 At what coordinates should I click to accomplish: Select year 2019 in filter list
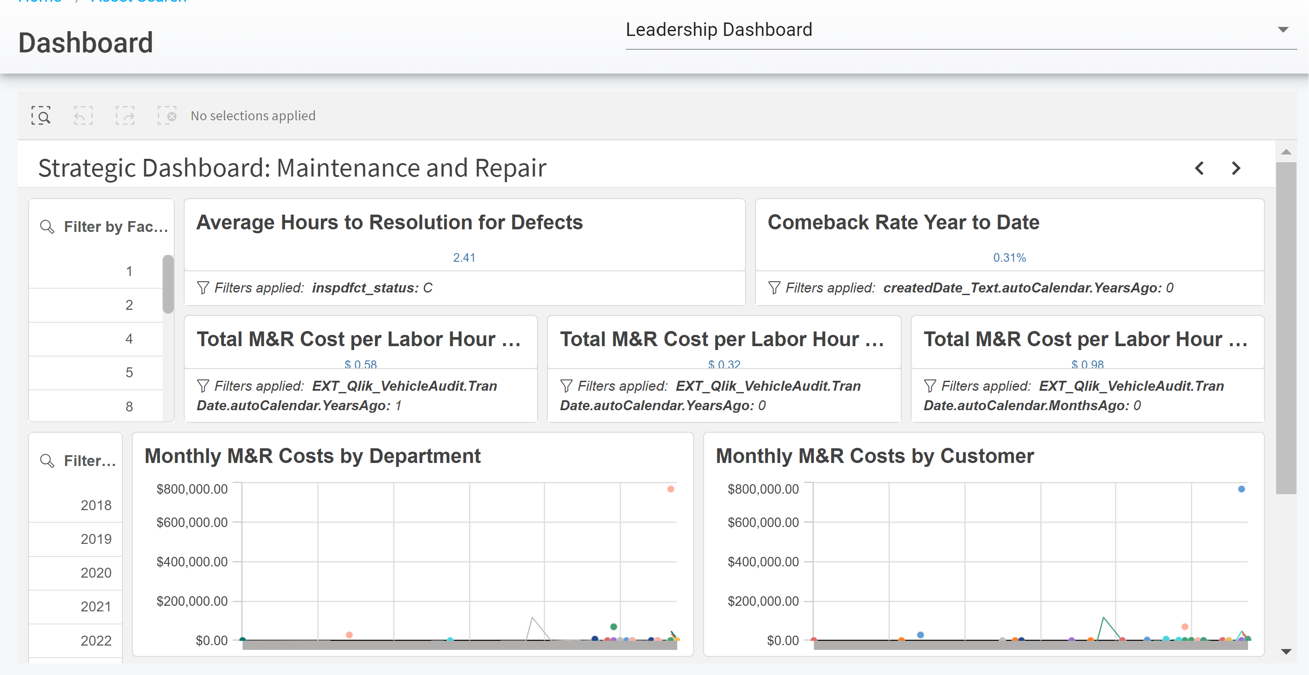click(x=96, y=539)
